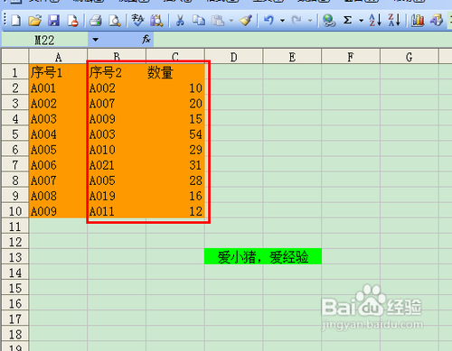The image size is (452, 351).
Task: Print the sheet with the printer icon
Action: click(x=96, y=21)
